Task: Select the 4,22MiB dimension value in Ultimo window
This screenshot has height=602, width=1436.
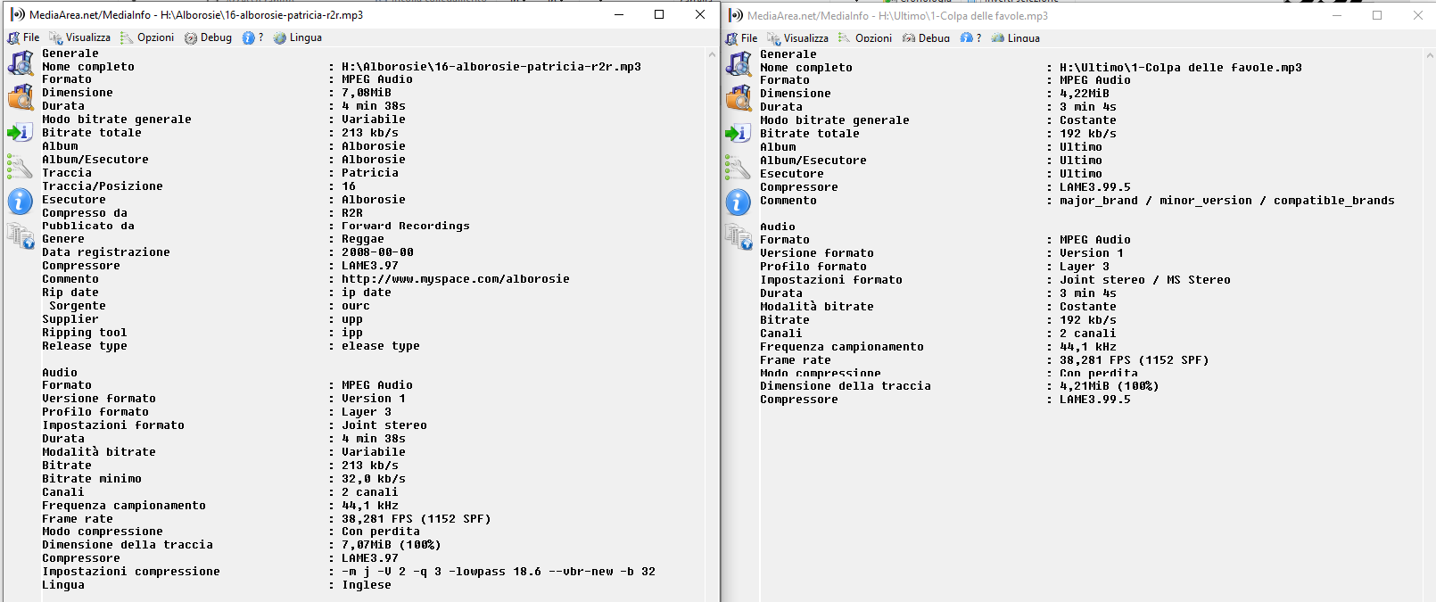Action: 1085,94
